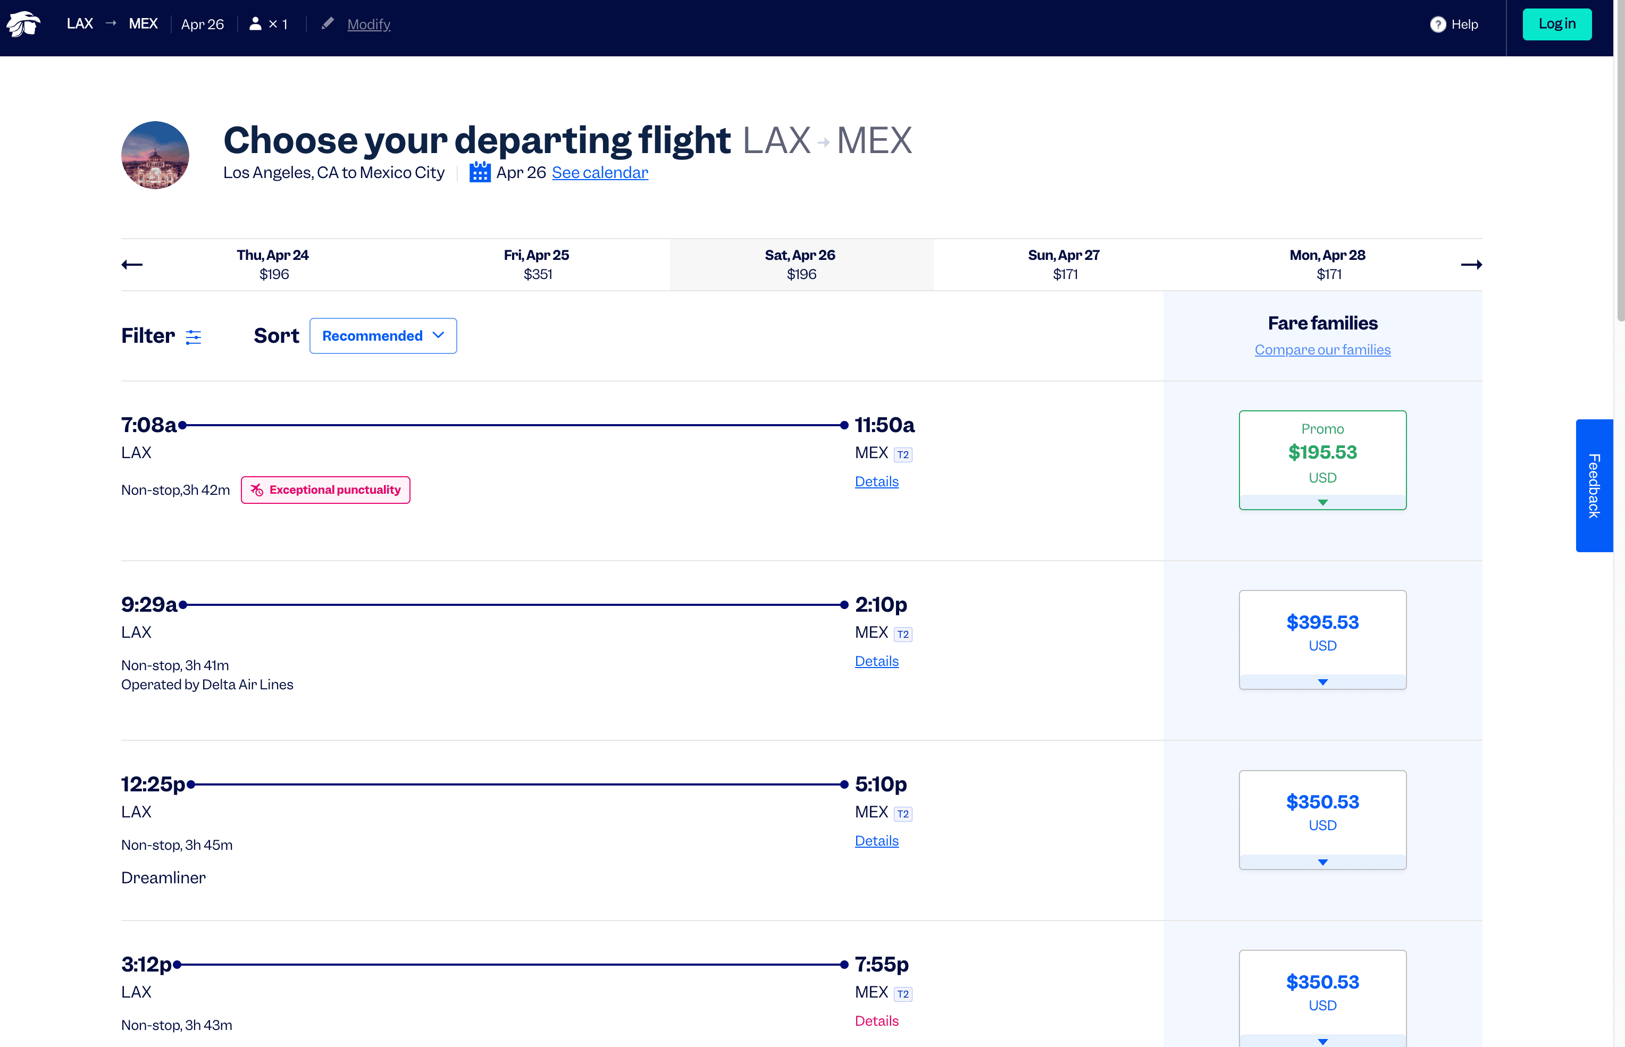Open Compare our families link
Screen dimensions: 1625x1047
click(1321, 350)
